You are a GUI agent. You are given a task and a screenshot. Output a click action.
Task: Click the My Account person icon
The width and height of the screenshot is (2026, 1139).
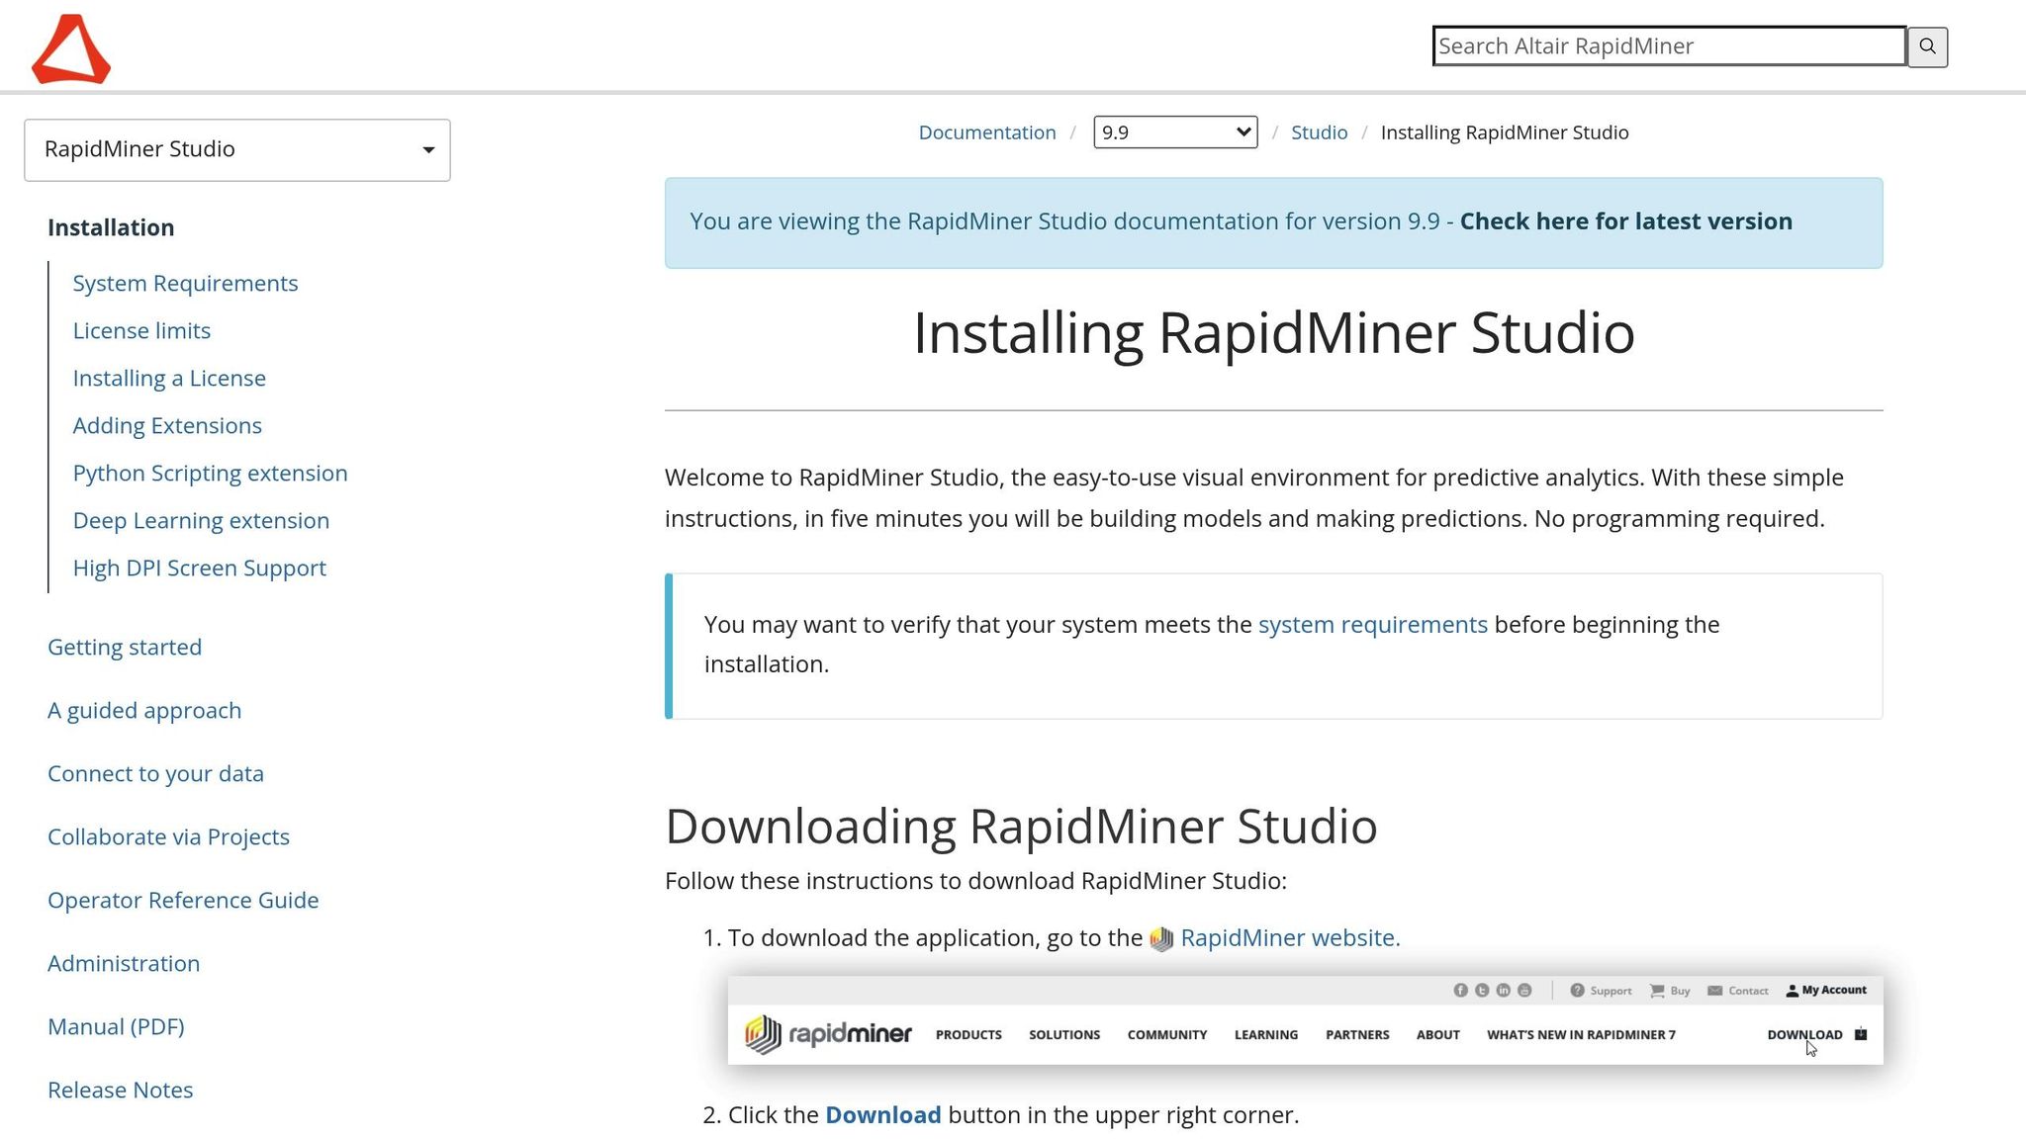(x=1793, y=990)
